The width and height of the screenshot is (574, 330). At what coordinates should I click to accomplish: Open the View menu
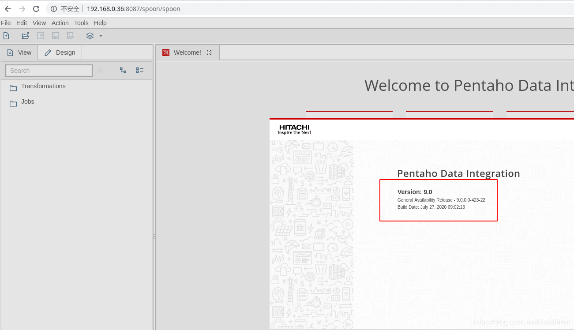point(39,23)
